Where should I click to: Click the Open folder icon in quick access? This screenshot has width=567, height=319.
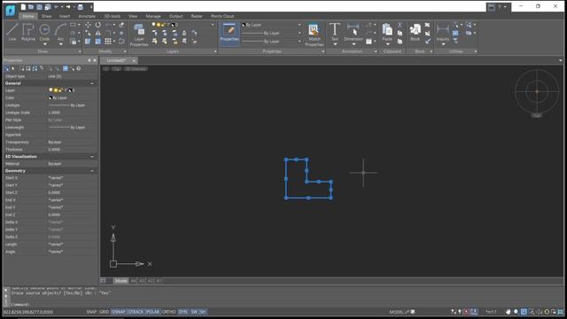pyautogui.click(x=31, y=7)
